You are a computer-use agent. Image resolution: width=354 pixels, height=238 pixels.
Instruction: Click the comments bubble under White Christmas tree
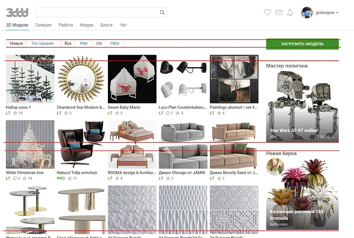[x=15, y=178]
